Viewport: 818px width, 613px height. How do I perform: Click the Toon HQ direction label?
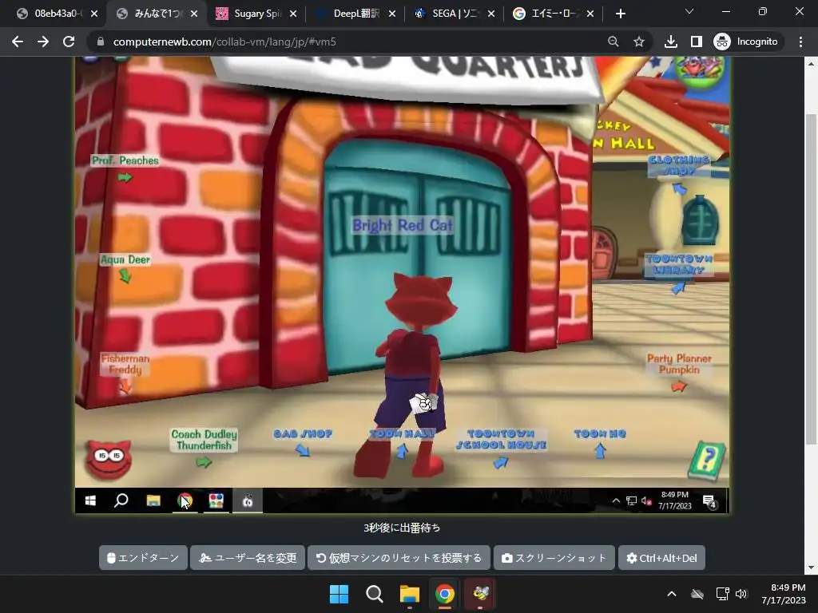click(600, 433)
